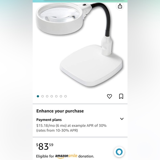This screenshot has width=160, height=160.
Task: Open the Alexa assistant bubble
Action: tap(119, 152)
